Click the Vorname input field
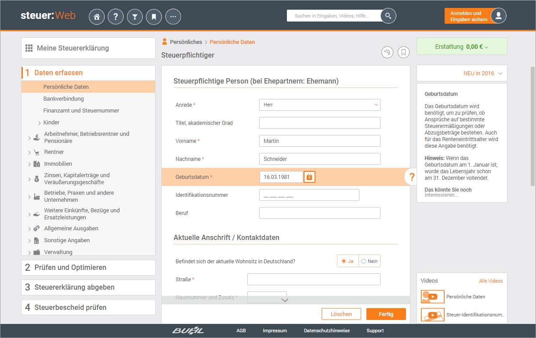The width and height of the screenshot is (536, 338). coord(319,141)
